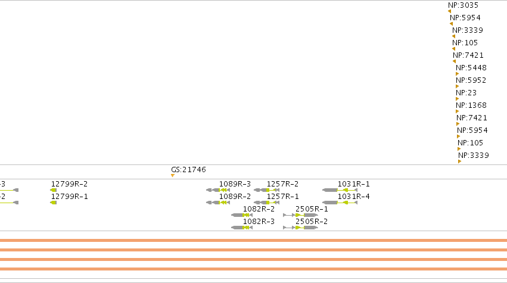Click the 12799R-1 gene glyph
Viewport: 507px width, 283px height.
(54, 203)
